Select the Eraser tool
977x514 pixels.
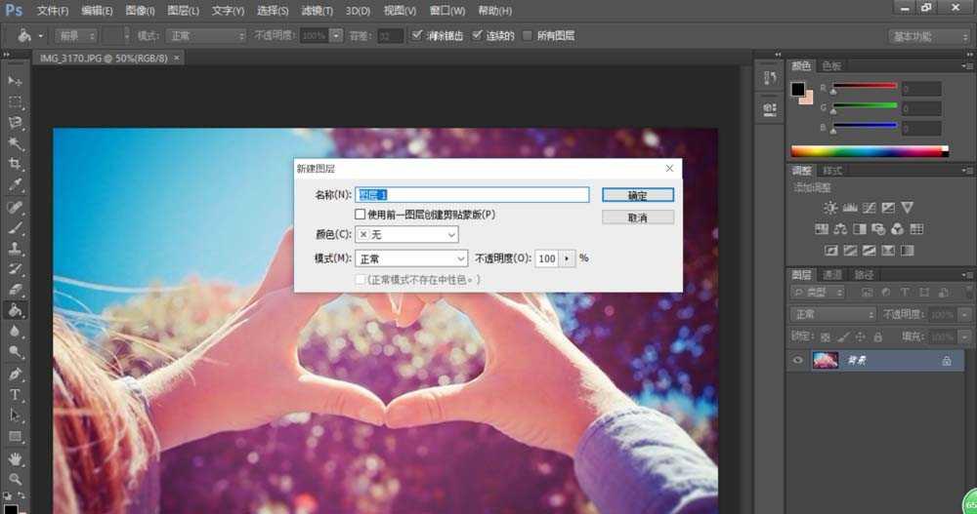point(15,290)
